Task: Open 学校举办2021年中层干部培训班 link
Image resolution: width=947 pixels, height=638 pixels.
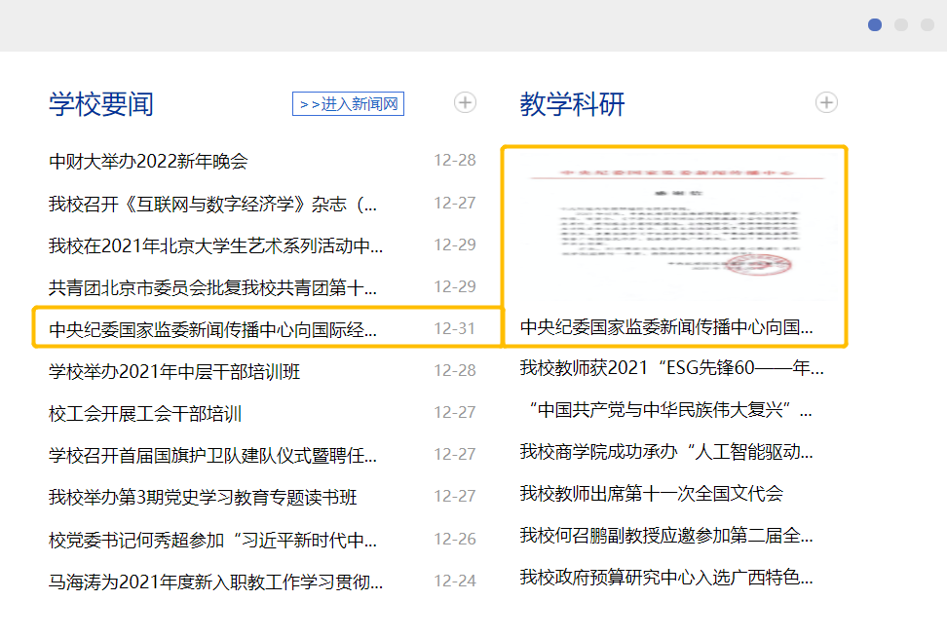Action: point(174,371)
